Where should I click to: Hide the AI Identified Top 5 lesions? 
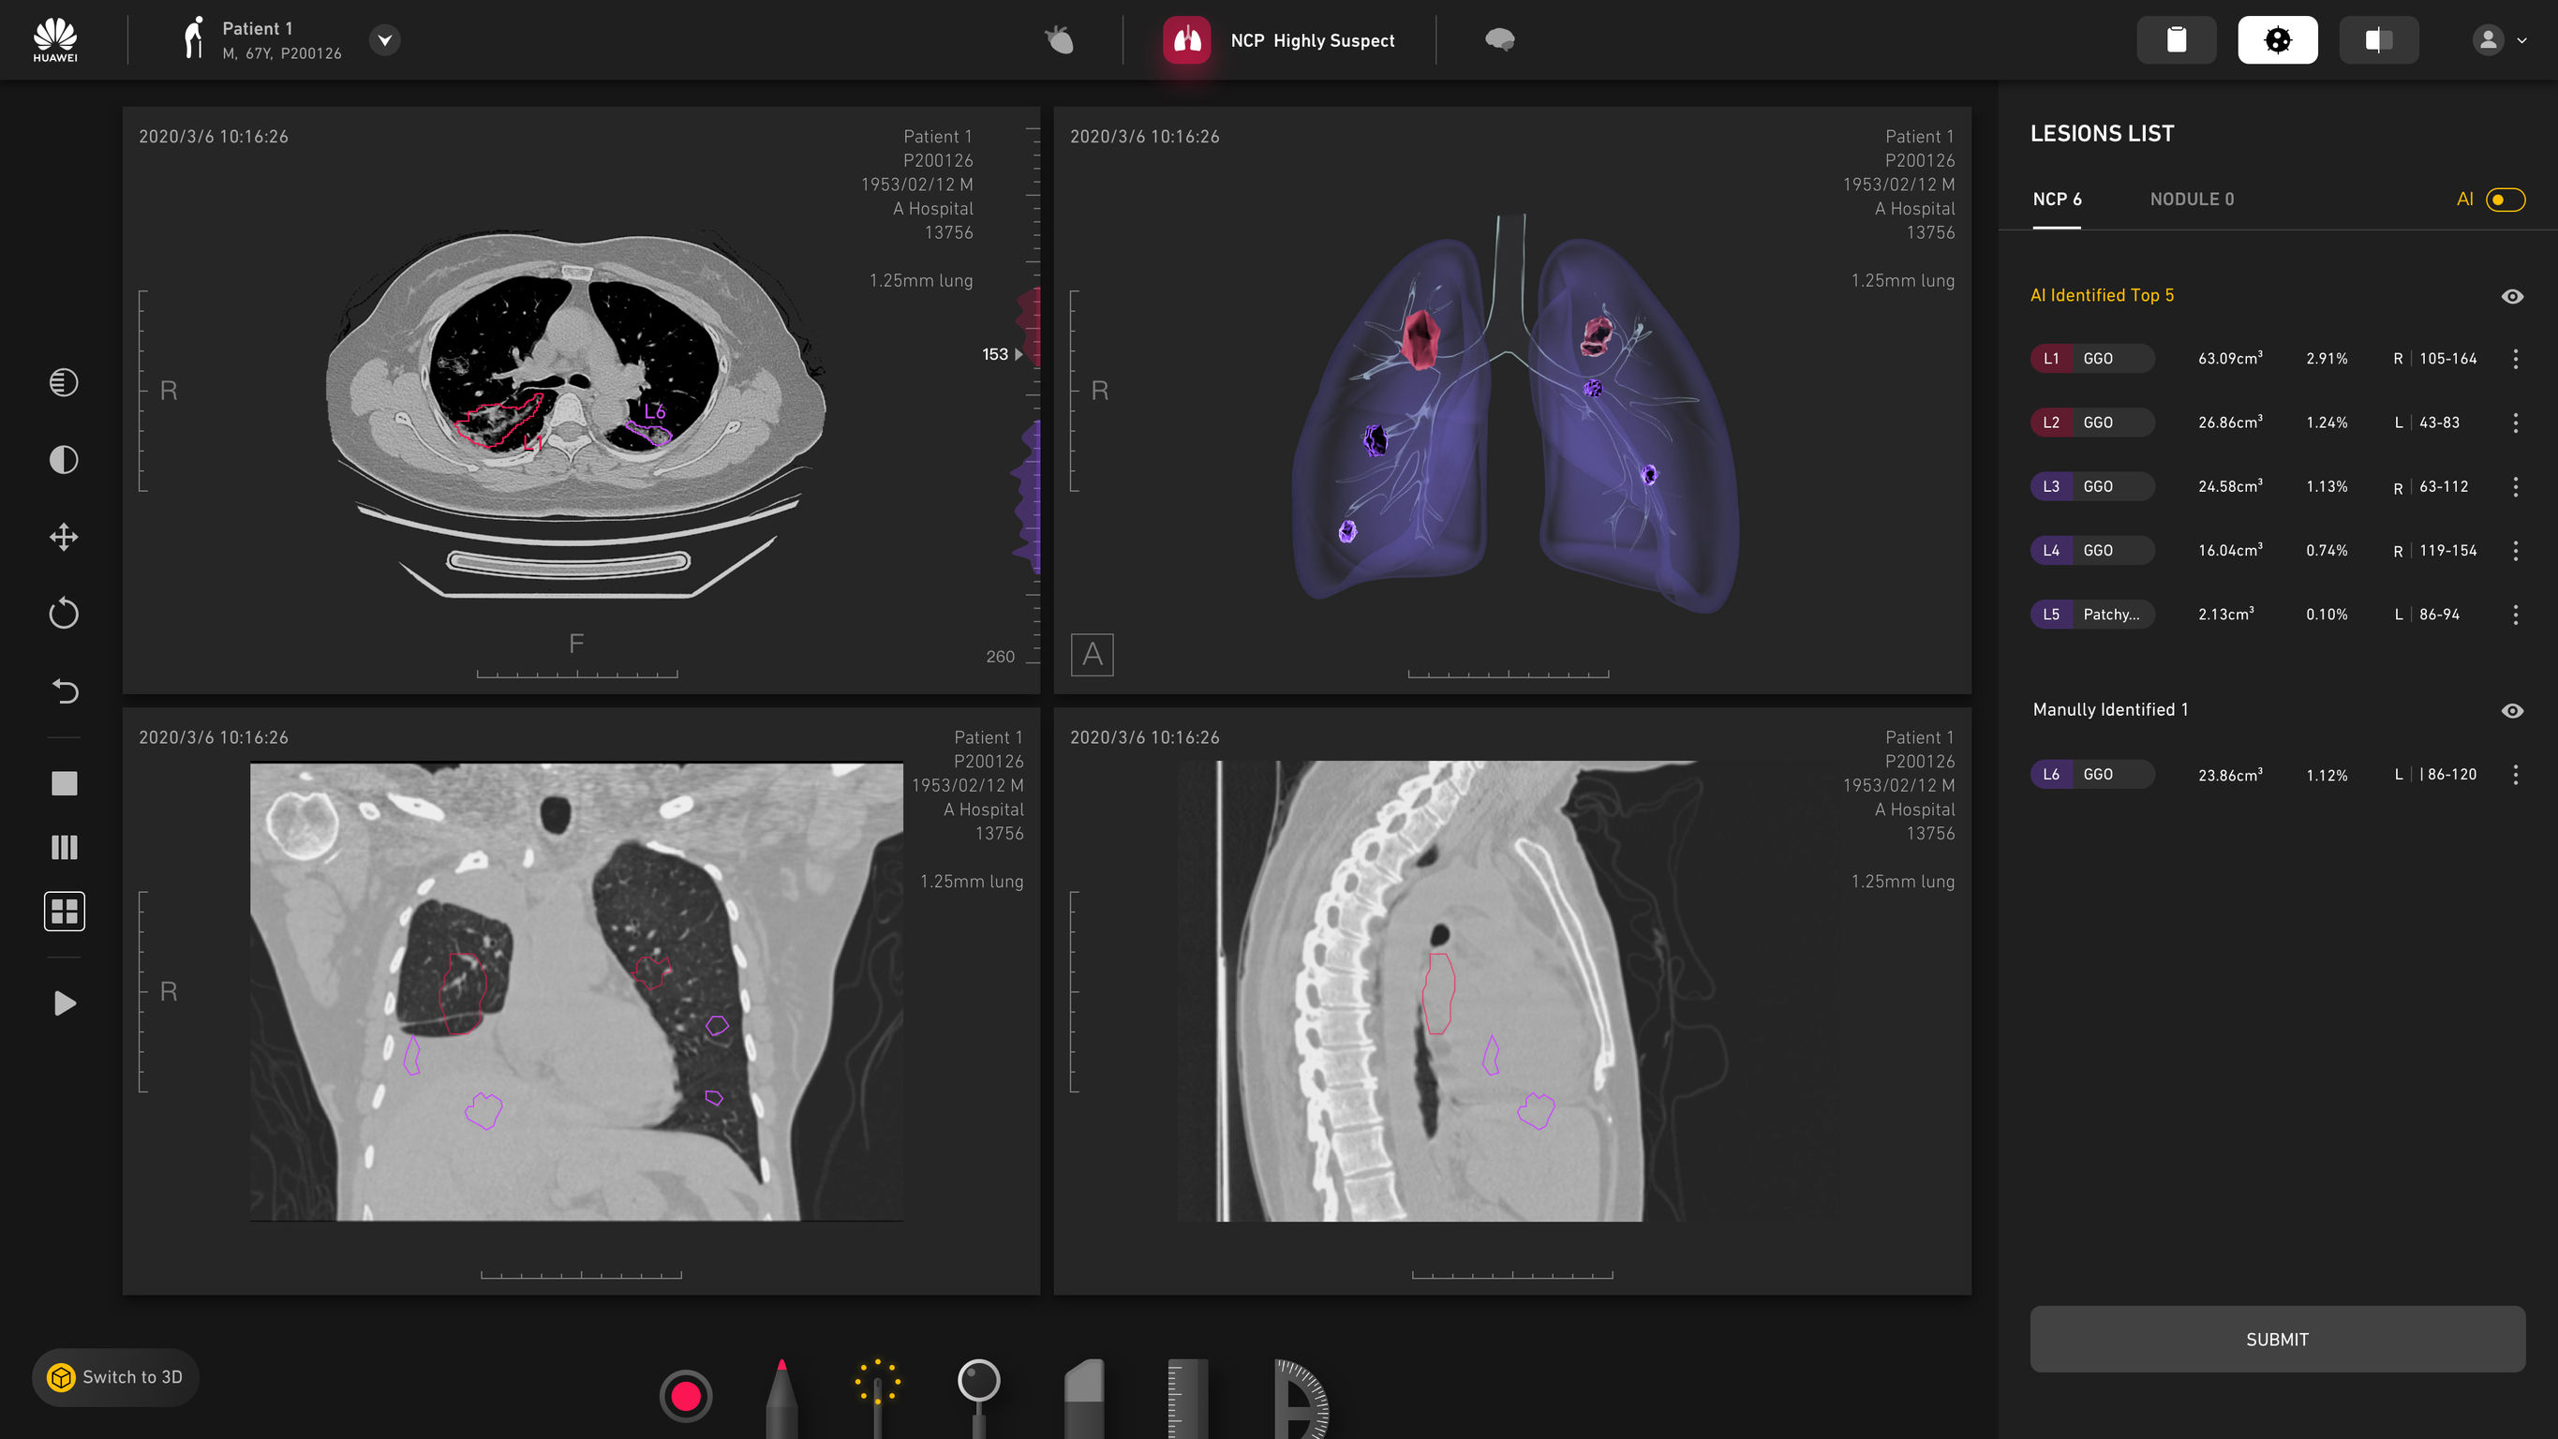[x=2512, y=295]
